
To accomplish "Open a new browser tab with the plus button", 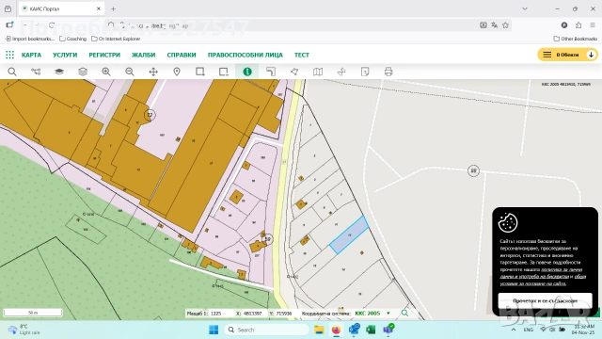I will 113,8.
